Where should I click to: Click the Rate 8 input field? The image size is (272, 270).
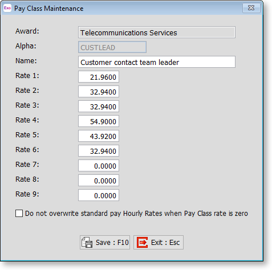coord(99,181)
